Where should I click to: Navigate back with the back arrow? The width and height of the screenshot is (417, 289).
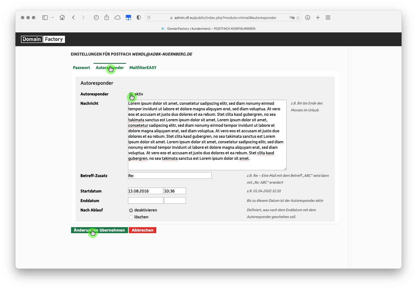(73, 18)
